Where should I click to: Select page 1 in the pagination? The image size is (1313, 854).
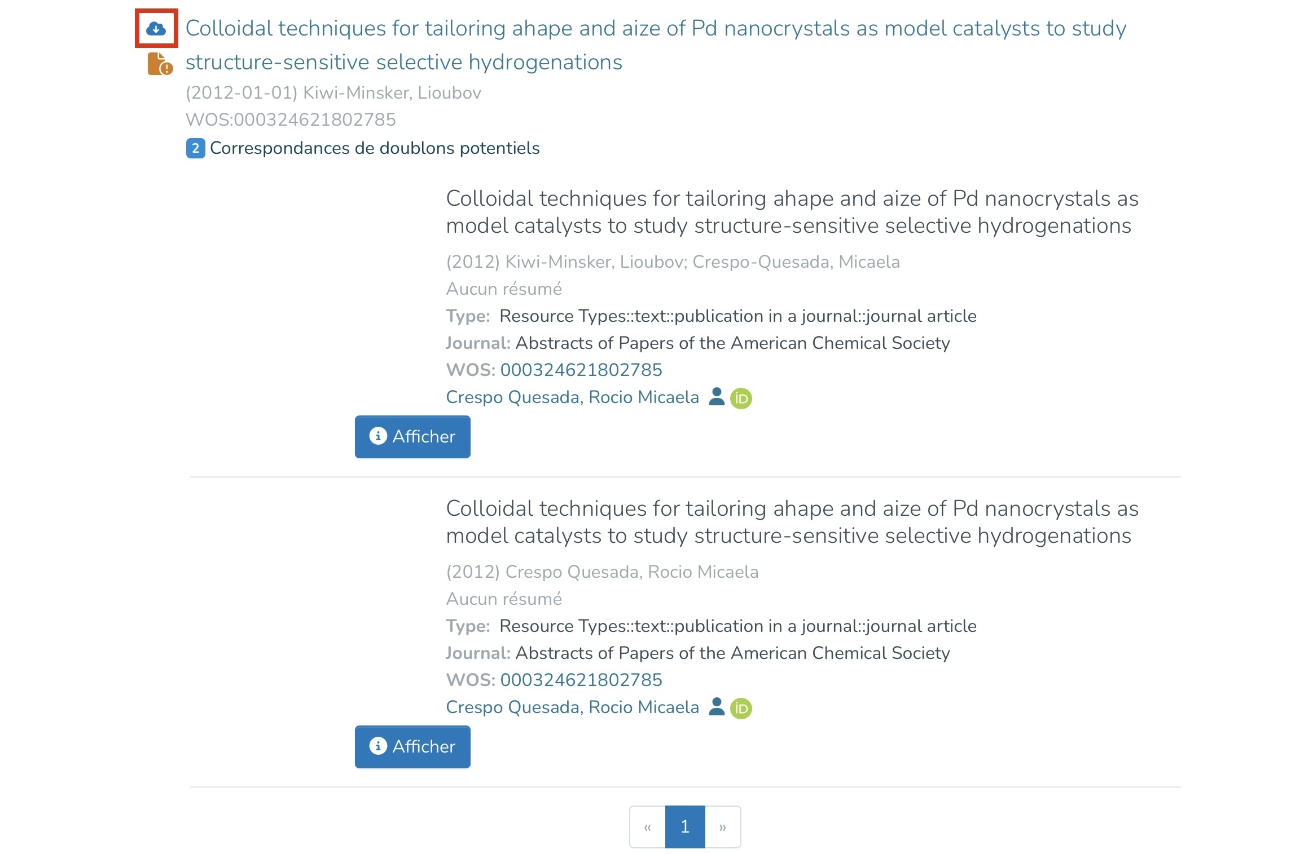coord(684,827)
